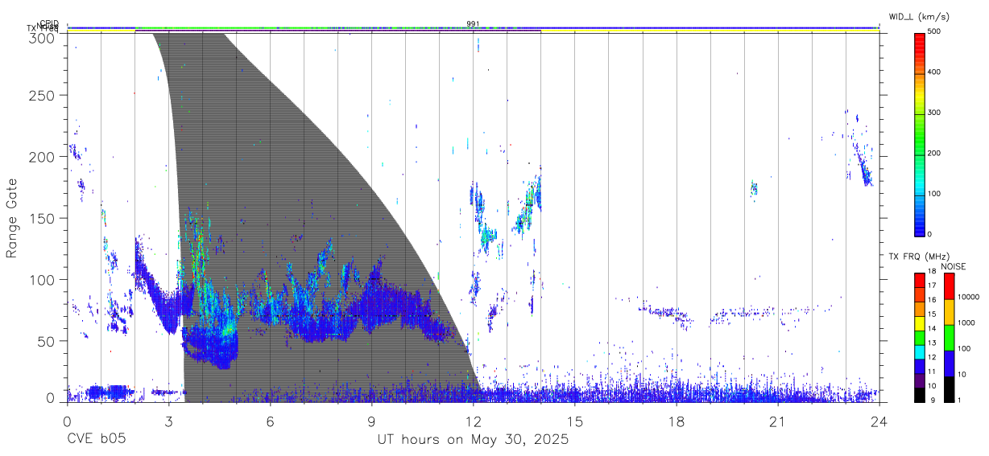This screenshot has height=456, width=989.
Task: Select hour 18 on the UT axis
Action: pos(676,421)
